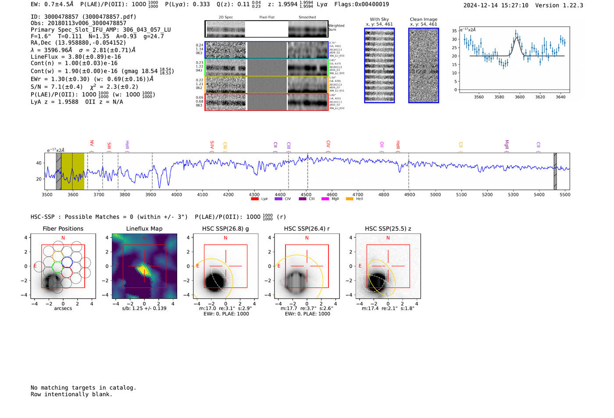Click the 'EWr = 1.30(±0.30)' line
This screenshot has width=614, height=418.
pos(92,79)
